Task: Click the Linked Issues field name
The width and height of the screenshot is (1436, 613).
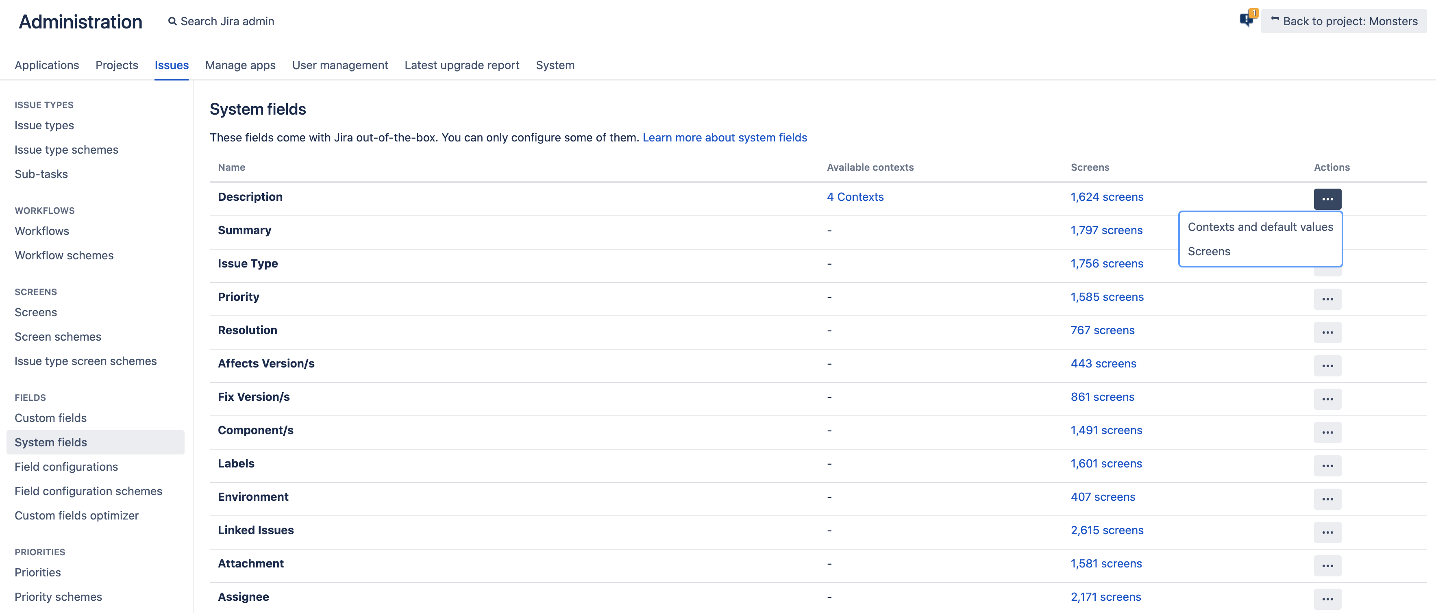Action: pyautogui.click(x=255, y=530)
